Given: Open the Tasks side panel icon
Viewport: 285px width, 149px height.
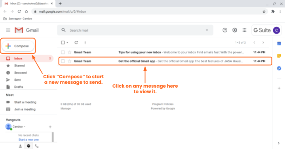Looking at the screenshot, I should coord(279,68).
